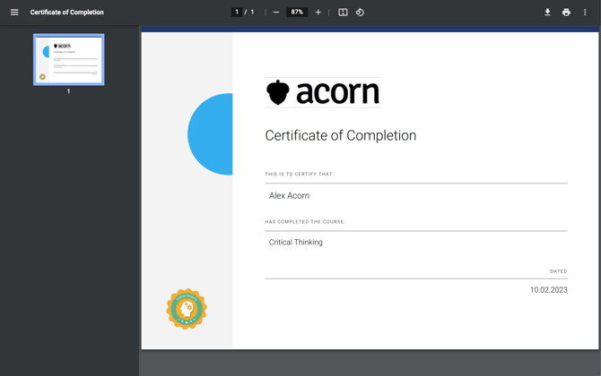The image size is (601, 376).
Task: Zoom out with the minus icon
Action: click(276, 13)
